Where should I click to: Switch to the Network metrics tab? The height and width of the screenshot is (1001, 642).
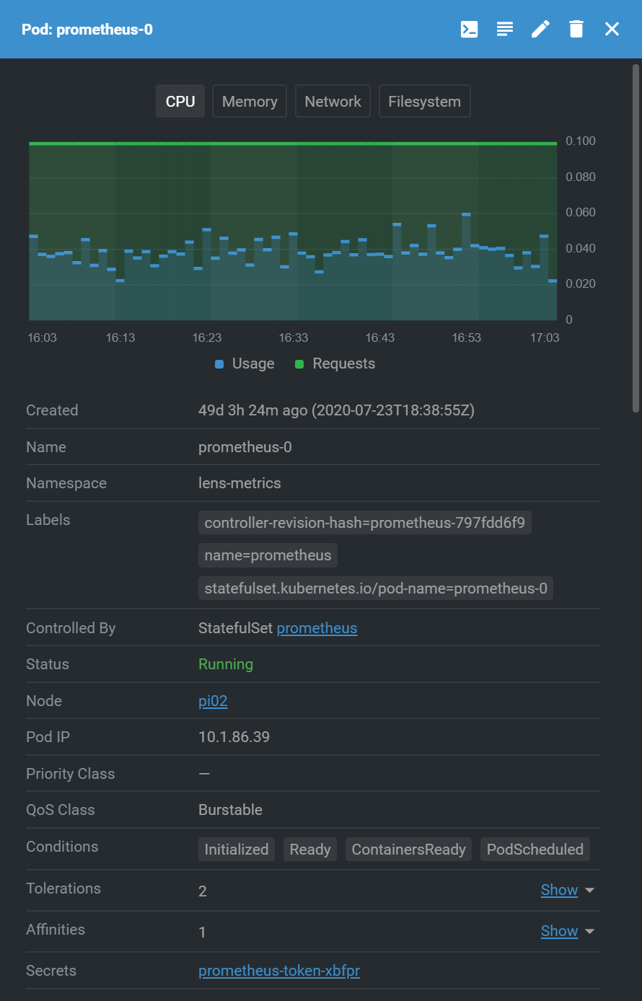point(333,101)
